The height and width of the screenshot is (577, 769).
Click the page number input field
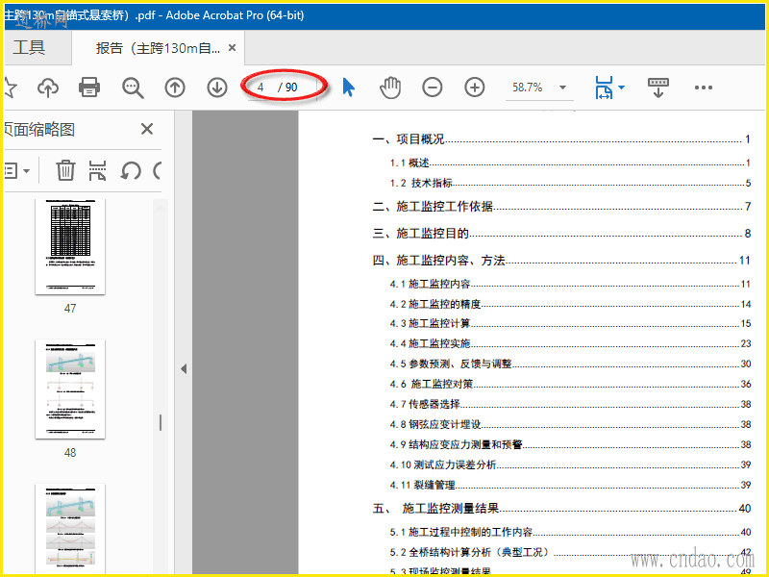[x=261, y=88]
